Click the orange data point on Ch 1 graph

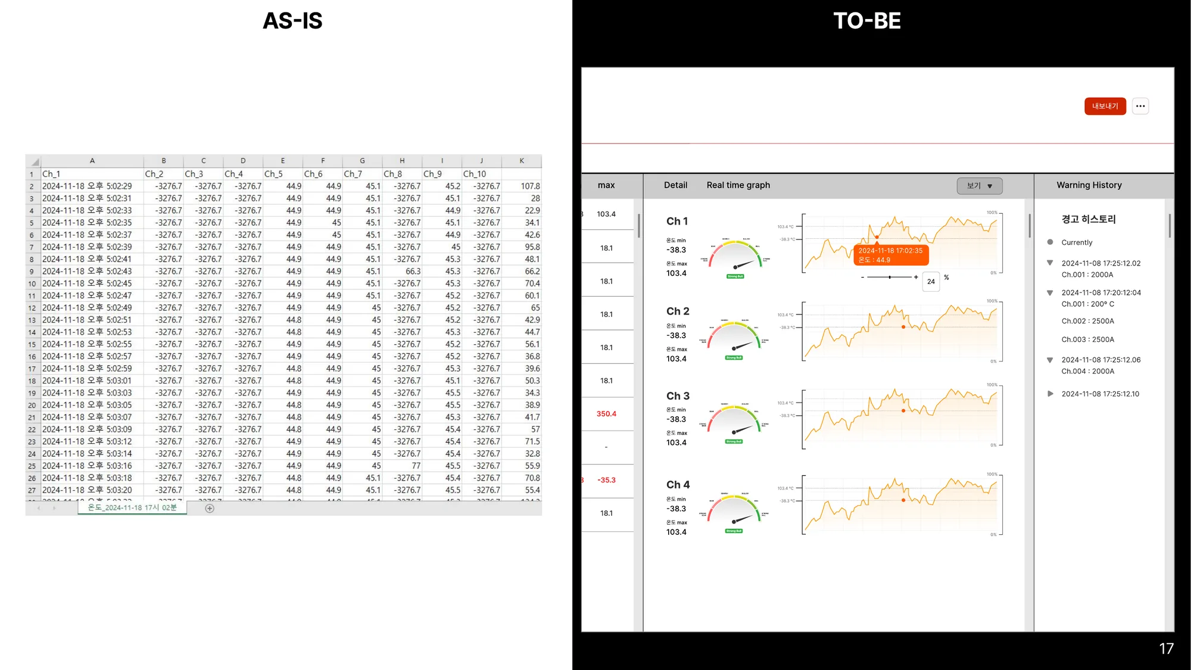point(877,237)
